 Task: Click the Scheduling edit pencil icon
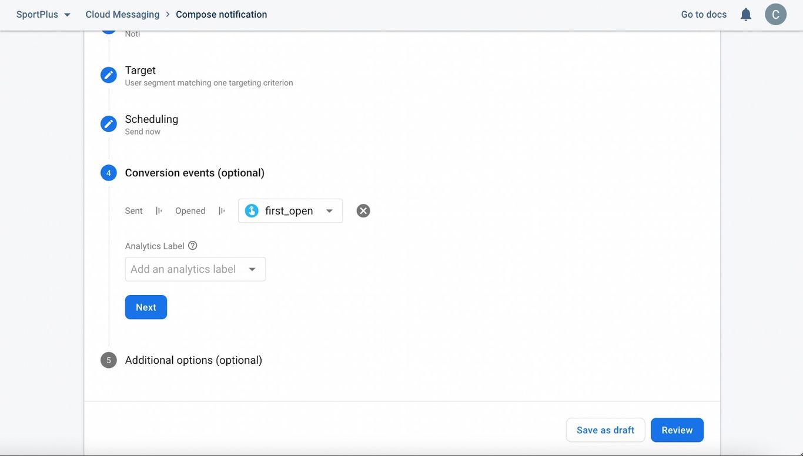tap(108, 123)
